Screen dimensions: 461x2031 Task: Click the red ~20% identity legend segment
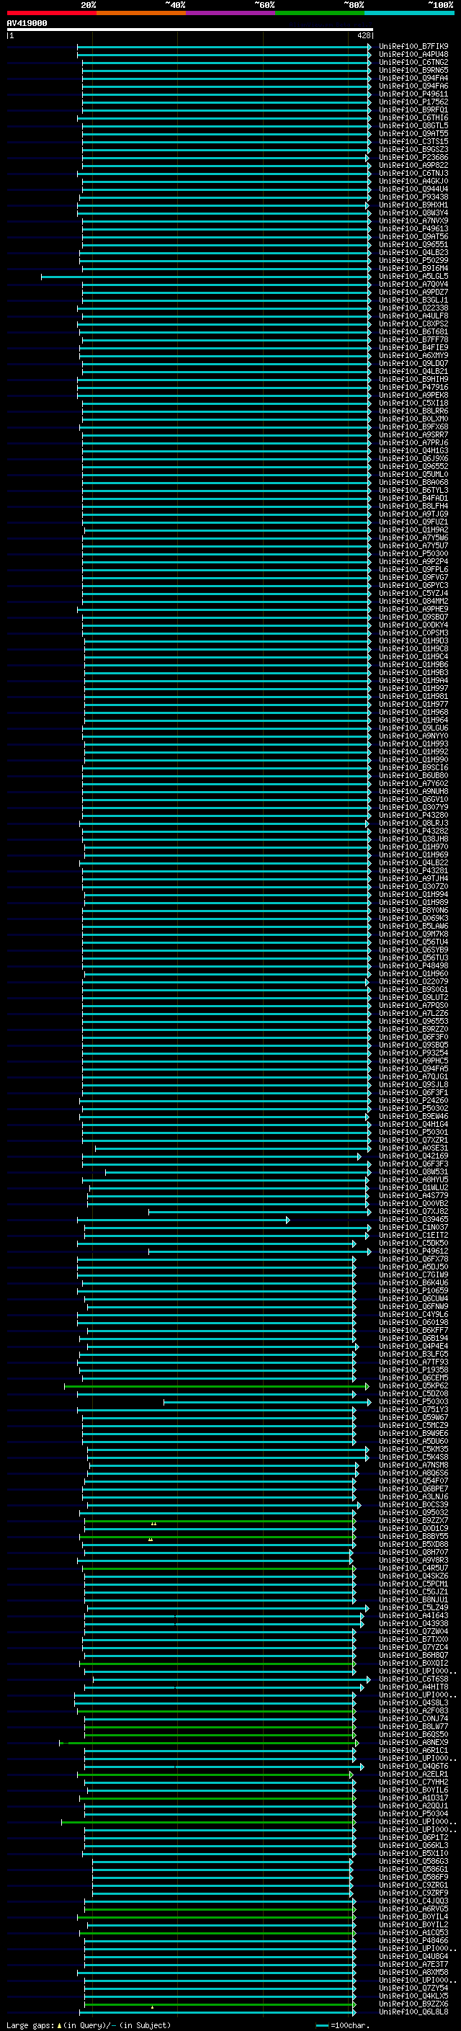(x=51, y=13)
